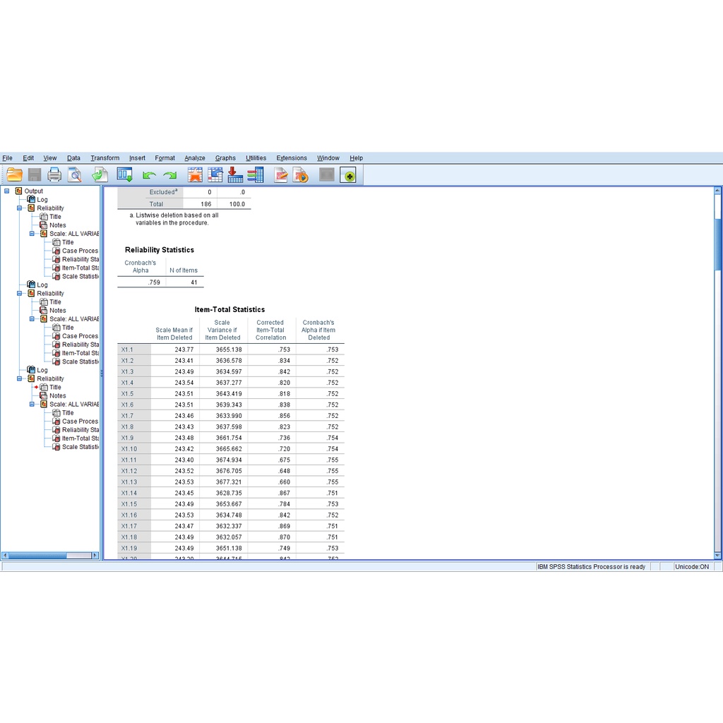Image resolution: width=723 pixels, height=723 pixels.
Task: Click the Open folder toolbar icon
Action: pos(15,175)
